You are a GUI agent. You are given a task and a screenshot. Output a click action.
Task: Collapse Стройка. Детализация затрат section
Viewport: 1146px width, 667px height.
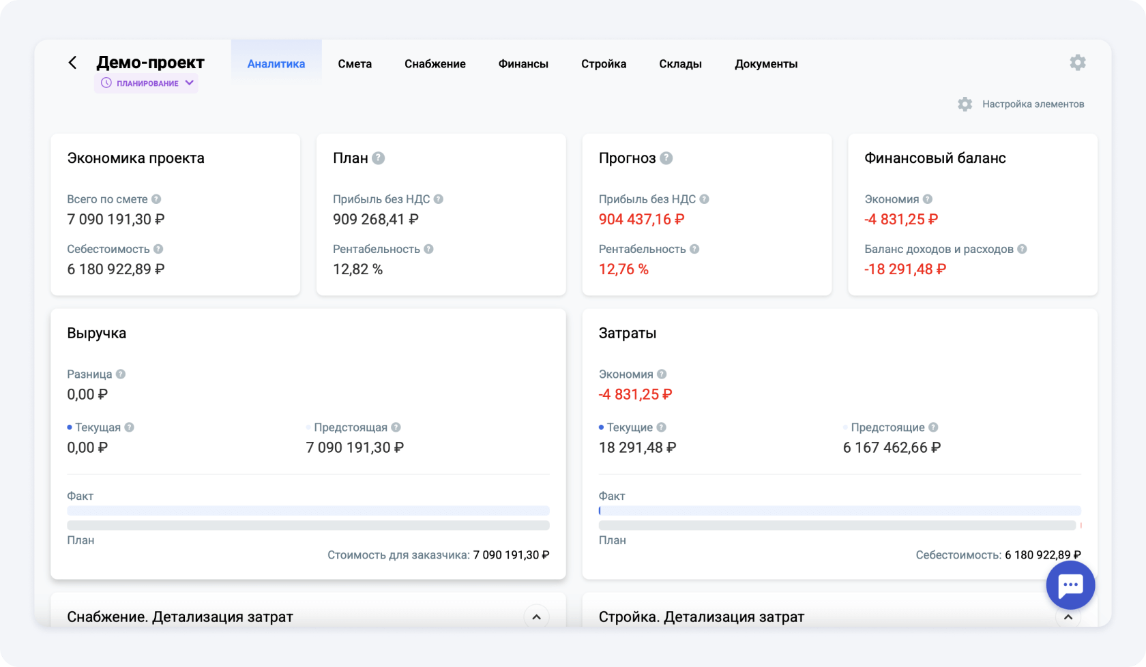pyautogui.click(x=1068, y=617)
